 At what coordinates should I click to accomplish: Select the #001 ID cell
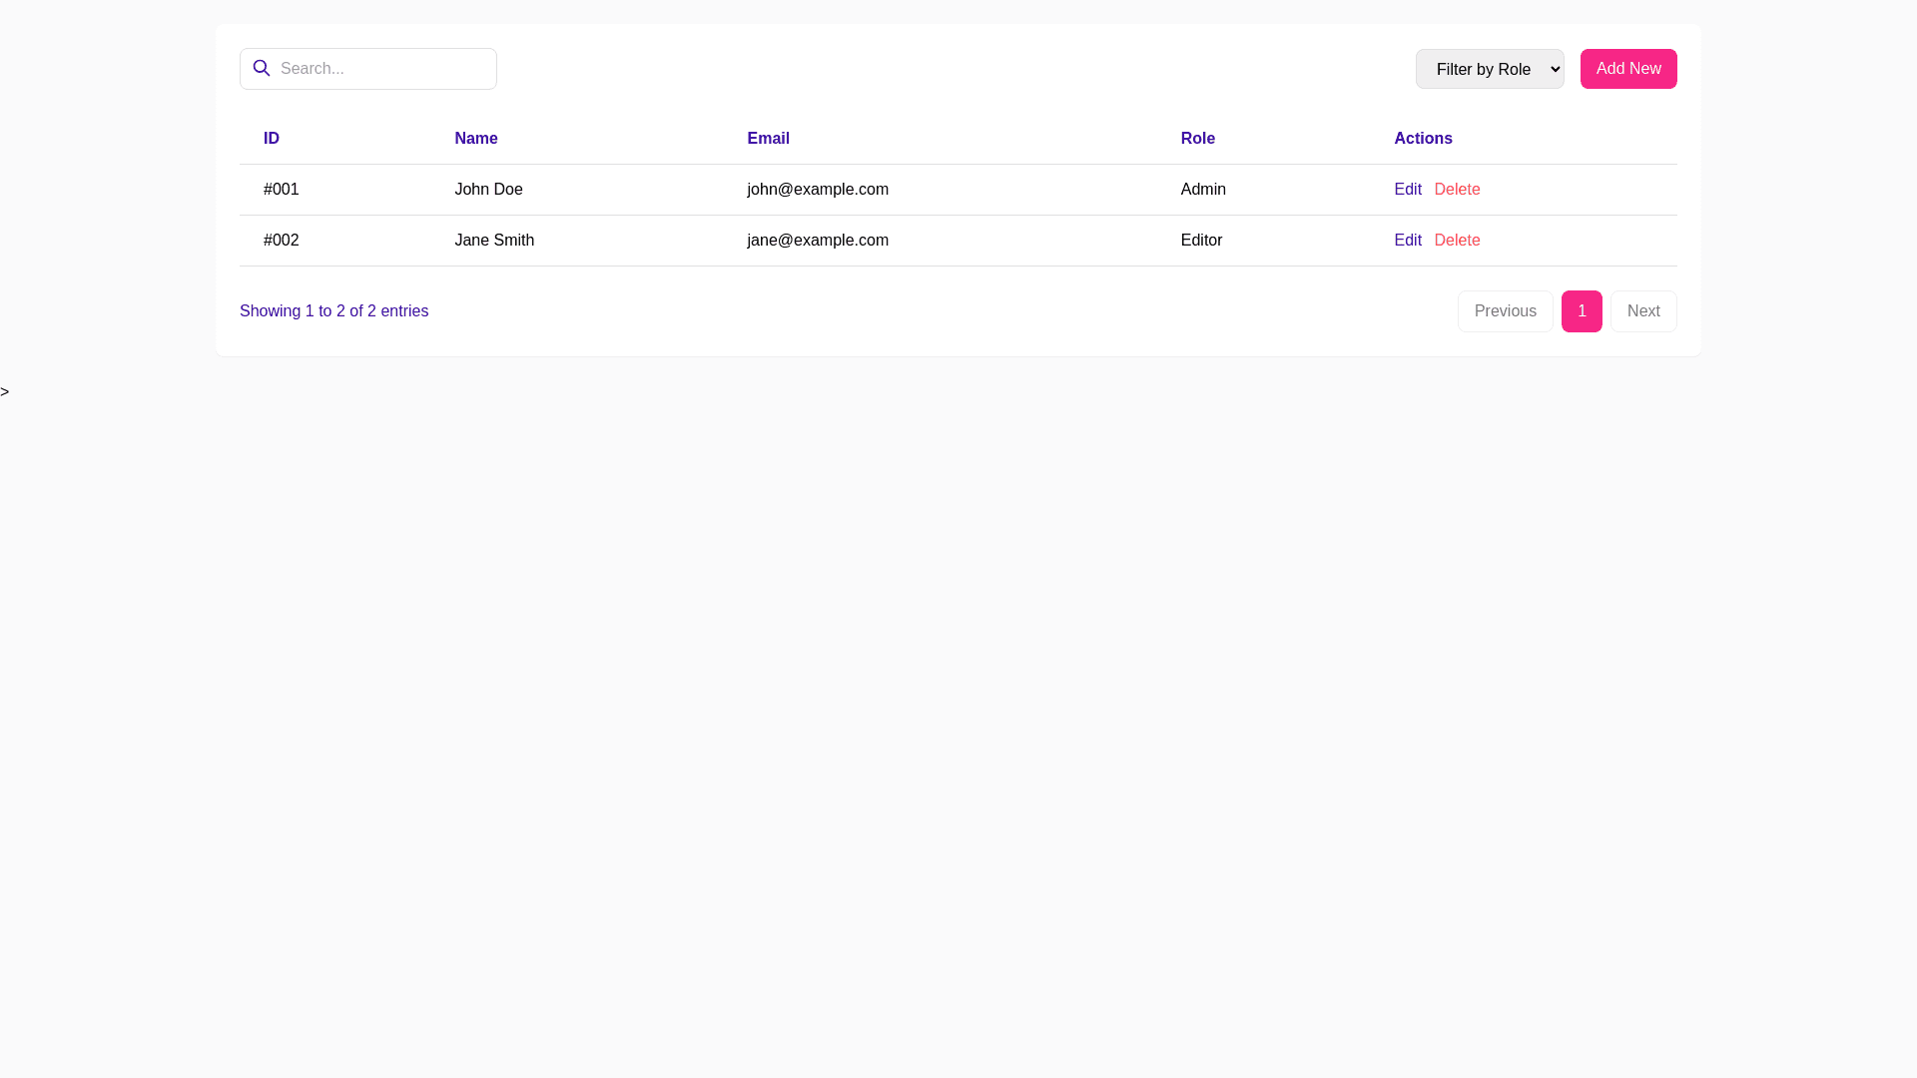[x=282, y=190]
